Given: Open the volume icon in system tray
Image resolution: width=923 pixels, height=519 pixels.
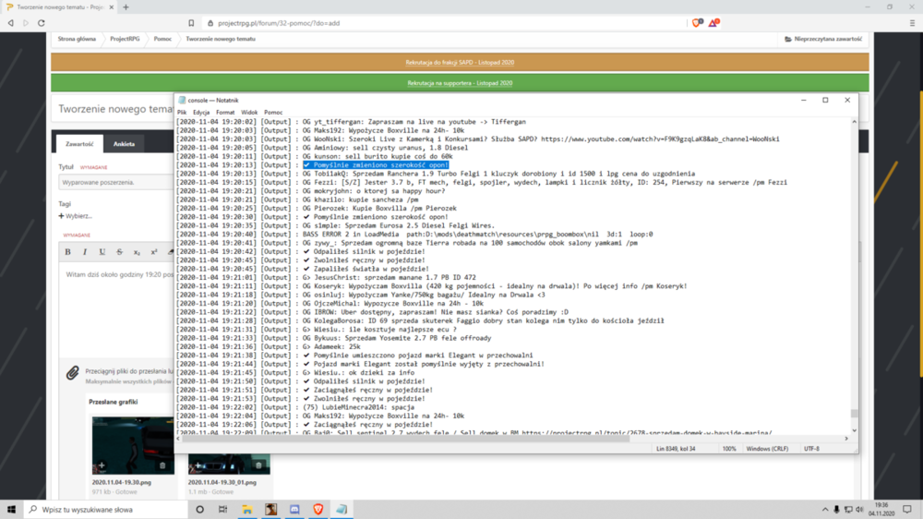Looking at the screenshot, I should point(859,510).
